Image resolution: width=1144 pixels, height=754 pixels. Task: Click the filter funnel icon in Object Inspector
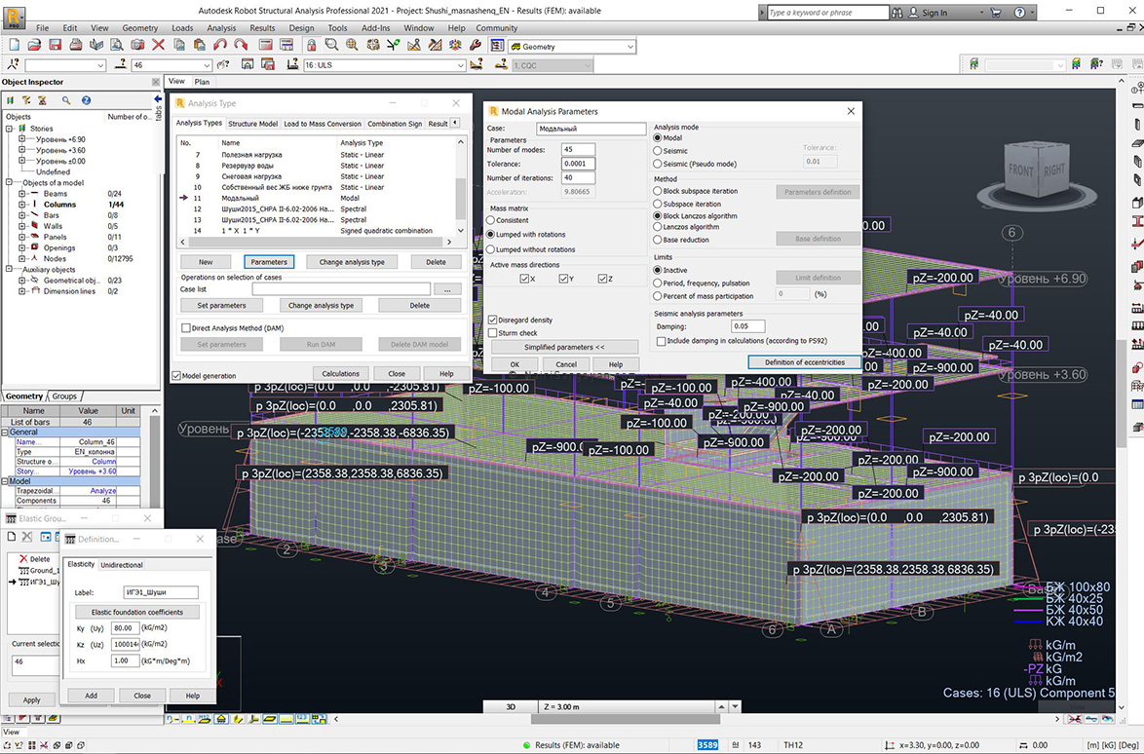click(26, 100)
